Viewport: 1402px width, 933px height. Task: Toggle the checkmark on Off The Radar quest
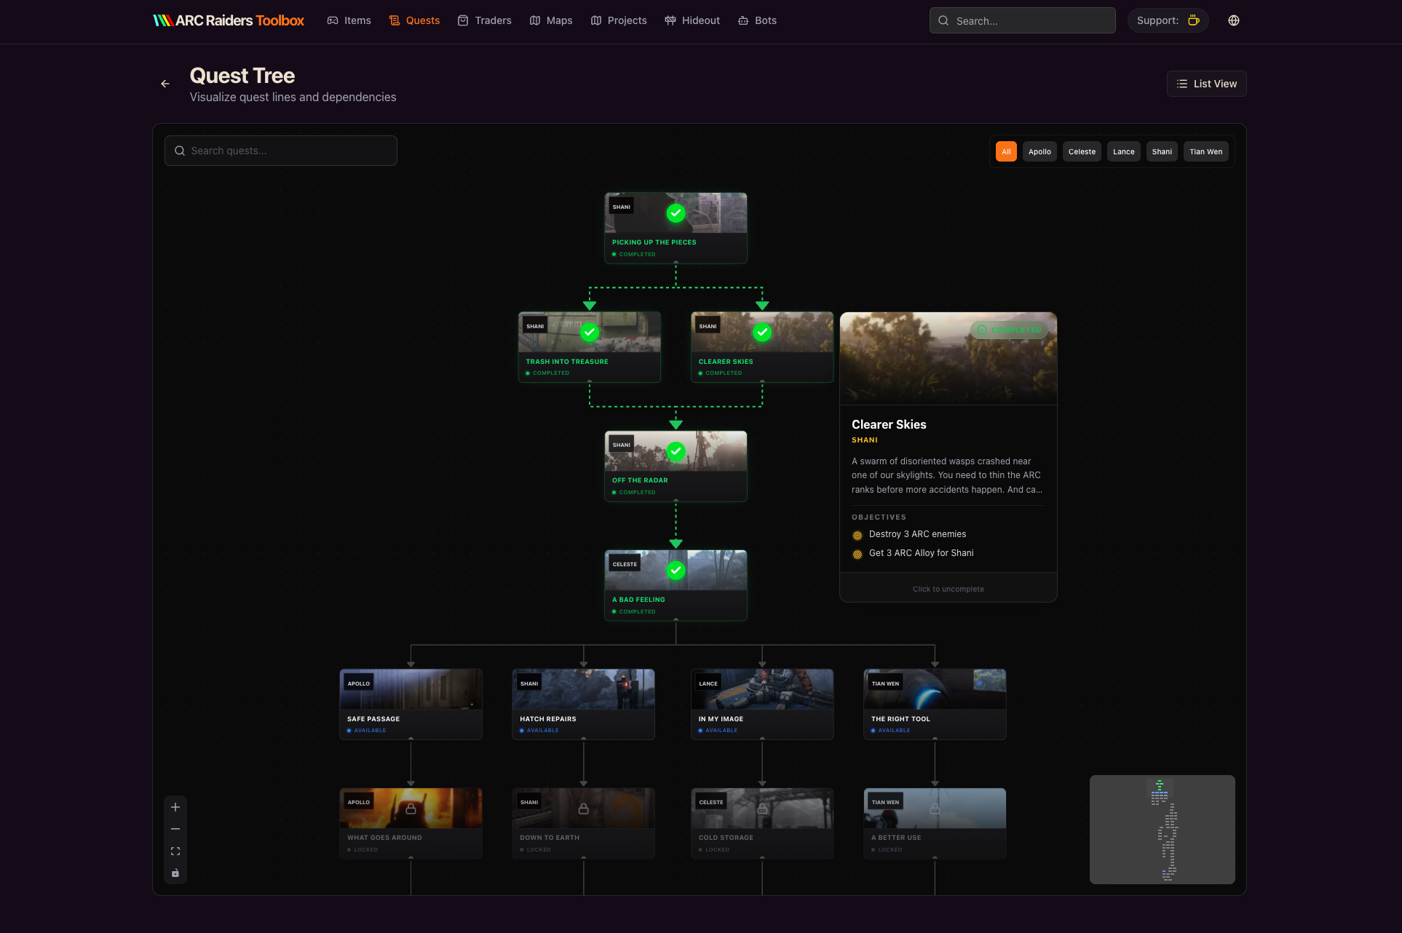pos(676,451)
